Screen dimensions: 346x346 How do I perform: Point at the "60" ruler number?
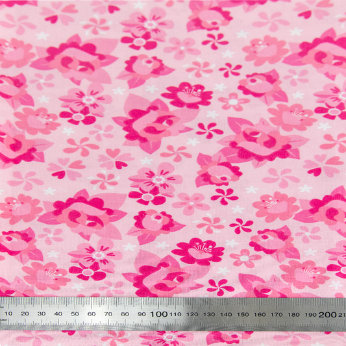coord(92,314)
